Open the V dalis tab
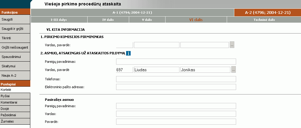The image size is (301, 128). pos(147,20)
